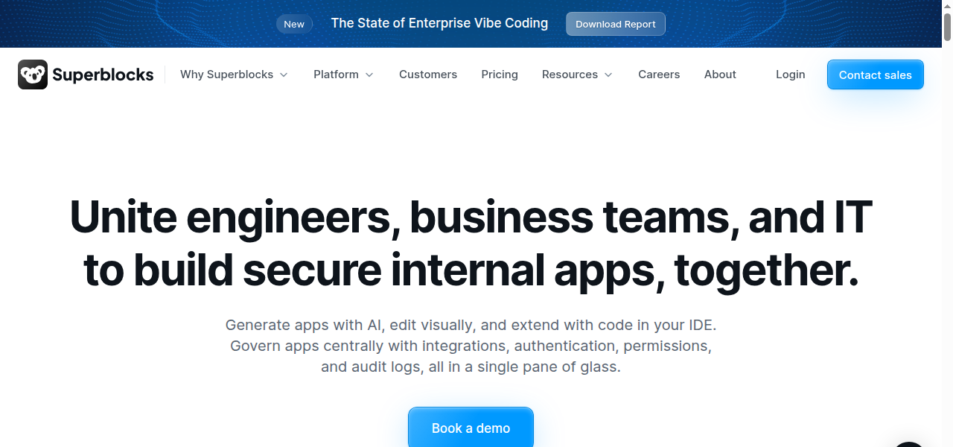Image resolution: width=953 pixels, height=447 pixels.
Task: Open the State of Enterprise Vibe Coding banner title
Action: (439, 23)
